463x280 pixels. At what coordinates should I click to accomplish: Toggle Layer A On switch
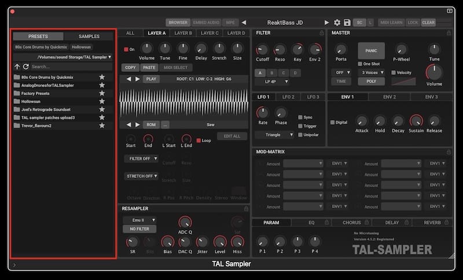(126, 49)
